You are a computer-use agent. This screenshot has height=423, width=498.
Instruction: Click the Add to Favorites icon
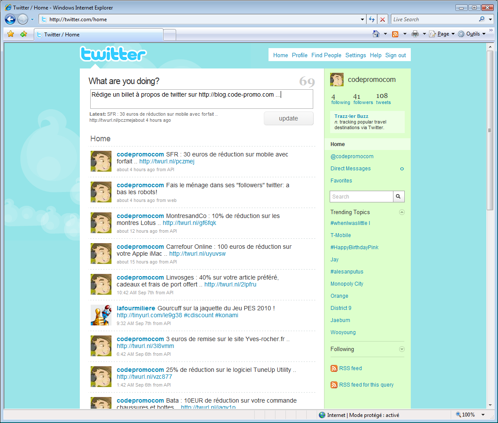click(23, 34)
